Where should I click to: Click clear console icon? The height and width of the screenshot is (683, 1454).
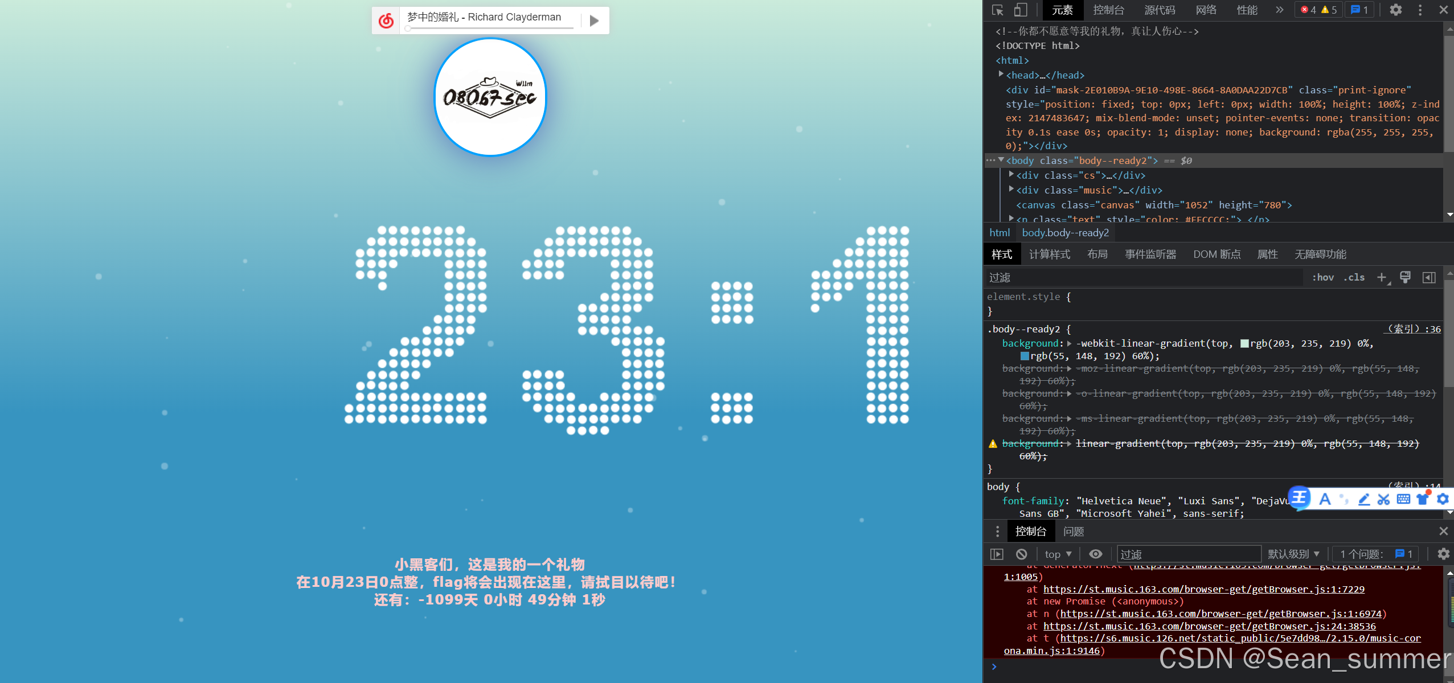[1022, 554]
